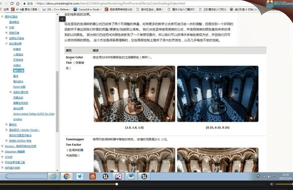The image size is (293, 190).
Task: Open the 虚幻引擎 4 文档 bookmark
Action: (244, 9)
